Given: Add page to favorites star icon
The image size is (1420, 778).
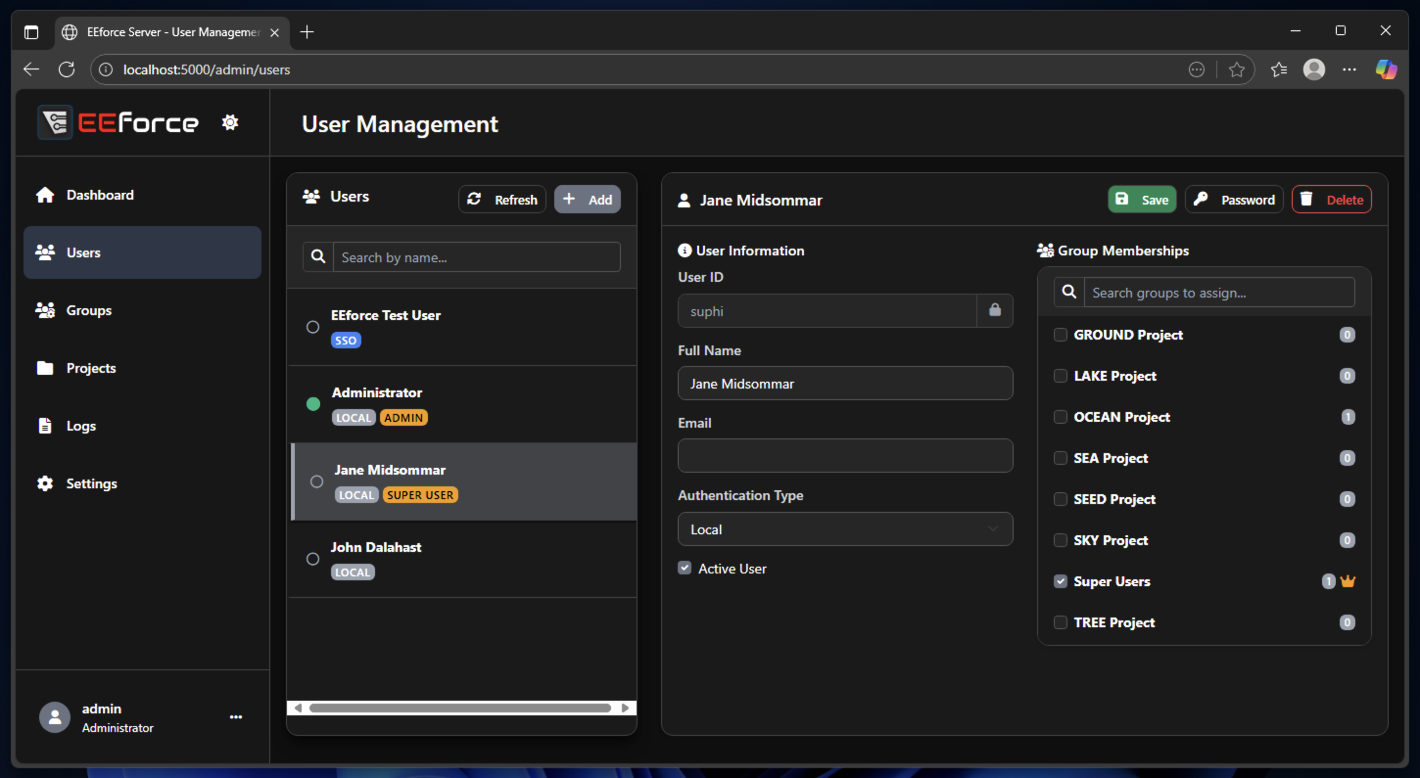Looking at the screenshot, I should (x=1236, y=69).
